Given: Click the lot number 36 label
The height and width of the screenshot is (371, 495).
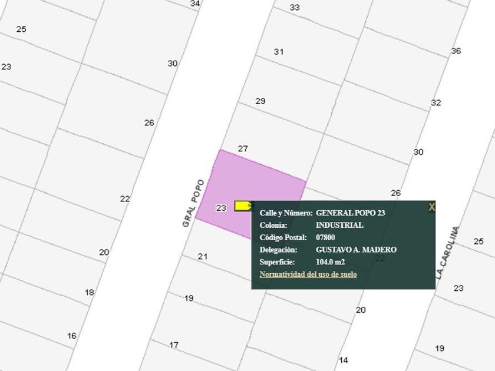Looking at the screenshot, I should click(456, 51).
